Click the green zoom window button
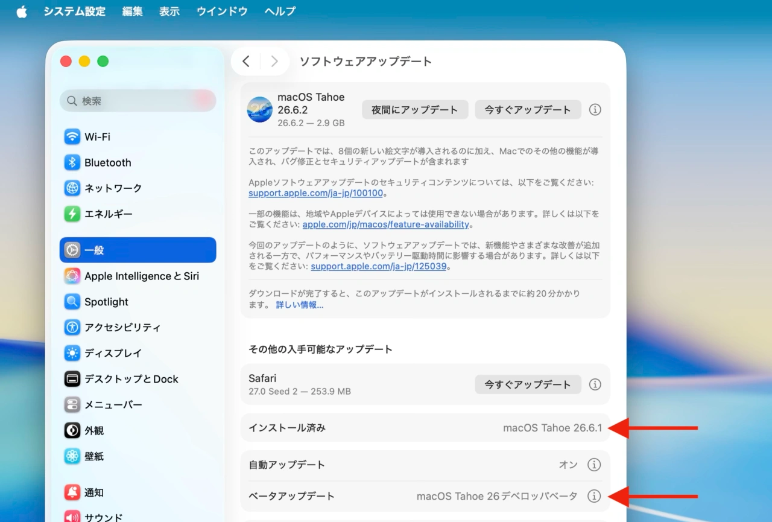 tap(103, 61)
